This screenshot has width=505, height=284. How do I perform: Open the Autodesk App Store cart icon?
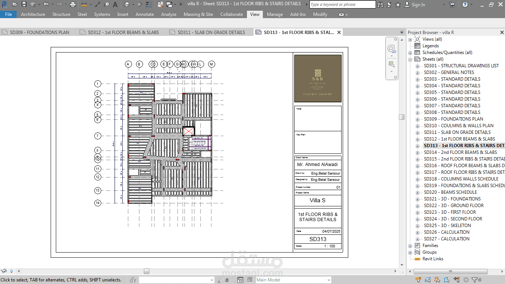(452, 4)
